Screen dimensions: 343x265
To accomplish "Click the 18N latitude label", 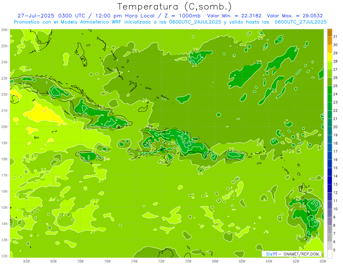I will [x=4, y=159].
